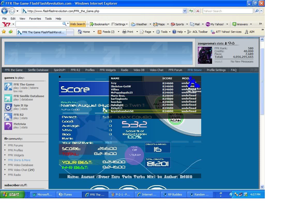Click the Feeds RSS icon

pyautogui.click(x=100, y=32)
